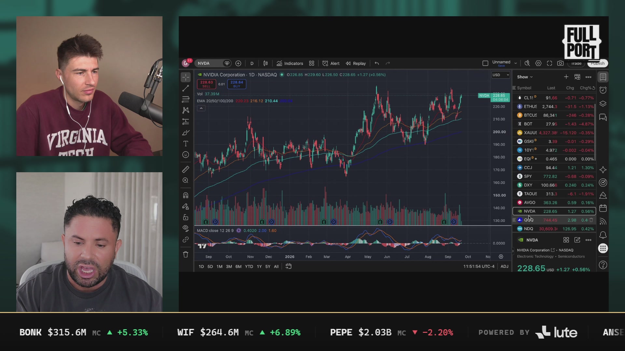
Task: Toggle ADJ adjusted data setting
Action: pyautogui.click(x=504, y=266)
